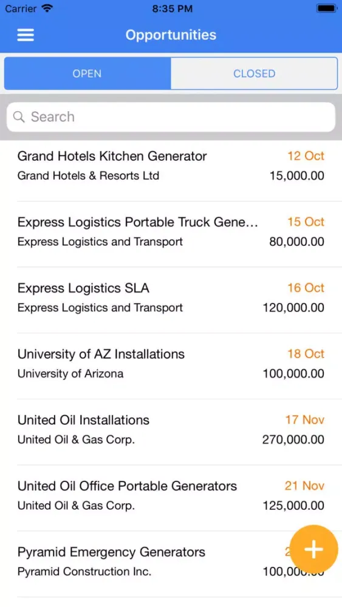This screenshot has height=607, width=342.
Task: Tap the 270,000.00 amount value
Action: pyautogui.click(x=293, y=439)
